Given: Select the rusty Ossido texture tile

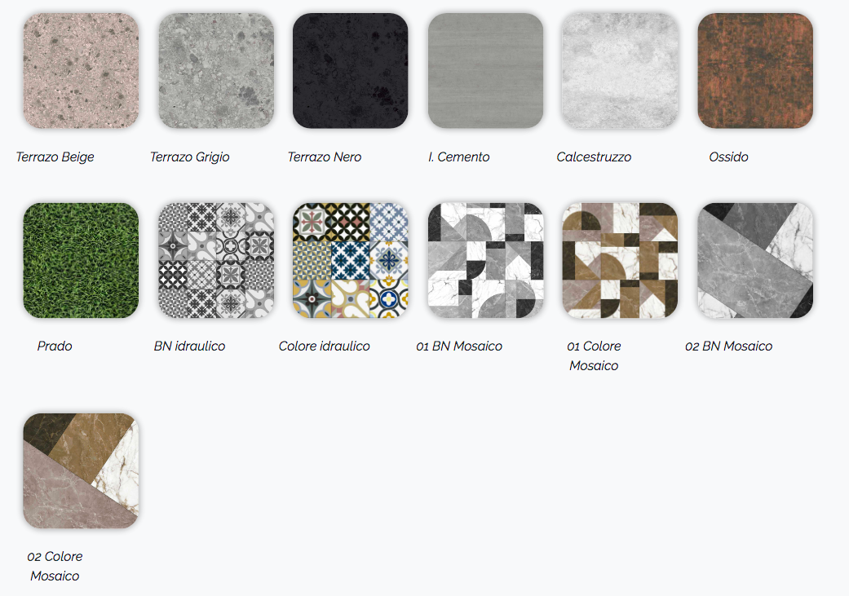Looking at the screenshot, I should point(755,71).
